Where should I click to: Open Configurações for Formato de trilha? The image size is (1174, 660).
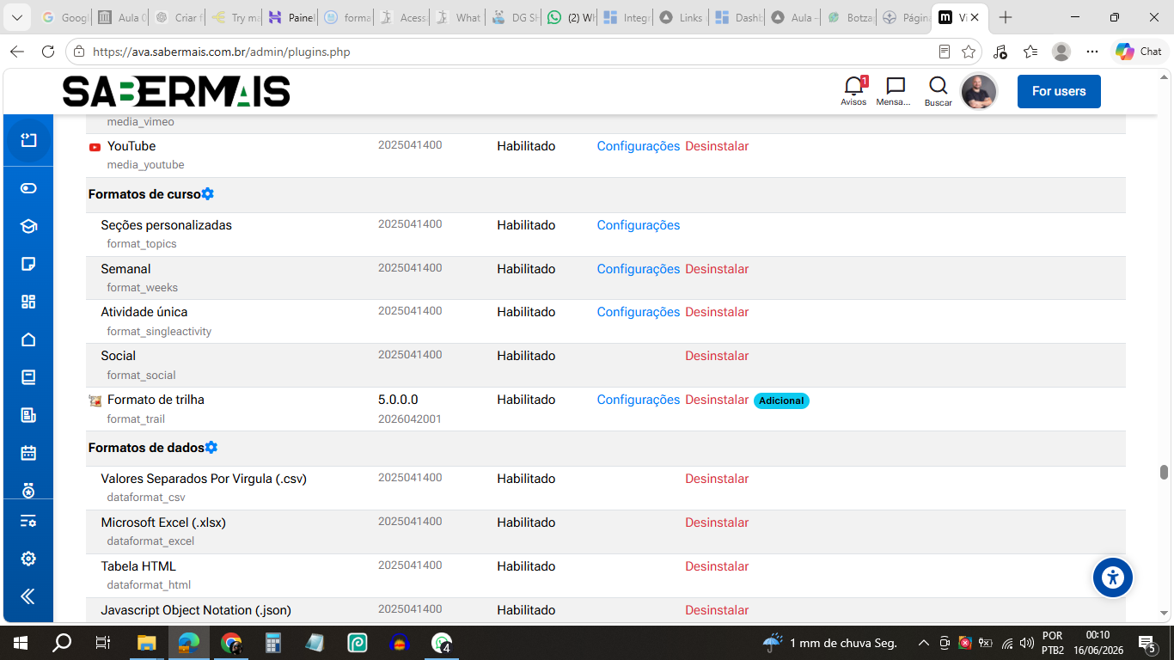[639, 400]
